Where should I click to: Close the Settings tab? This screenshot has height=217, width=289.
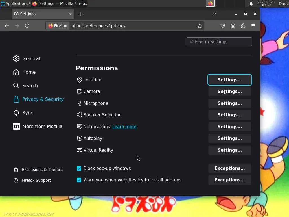coord(70,14)
